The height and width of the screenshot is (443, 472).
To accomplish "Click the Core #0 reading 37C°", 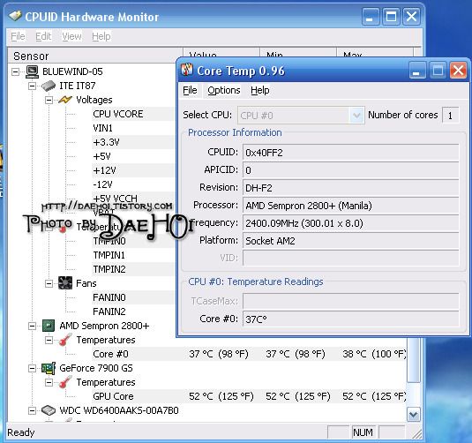I will click(350, 319).
